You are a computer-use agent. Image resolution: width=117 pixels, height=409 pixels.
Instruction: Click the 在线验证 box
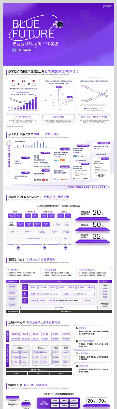pos(12,293)
